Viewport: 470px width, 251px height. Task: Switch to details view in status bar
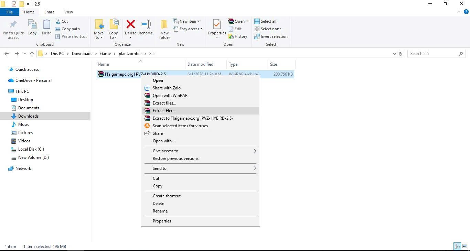[457, 246]
